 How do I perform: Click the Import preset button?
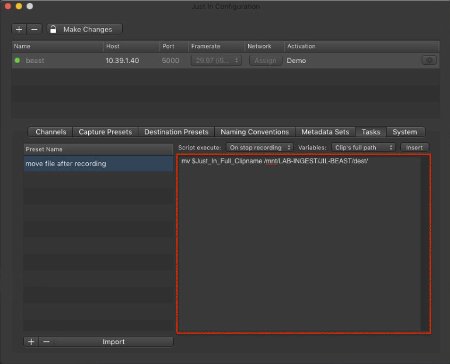(x=114, y=342)
